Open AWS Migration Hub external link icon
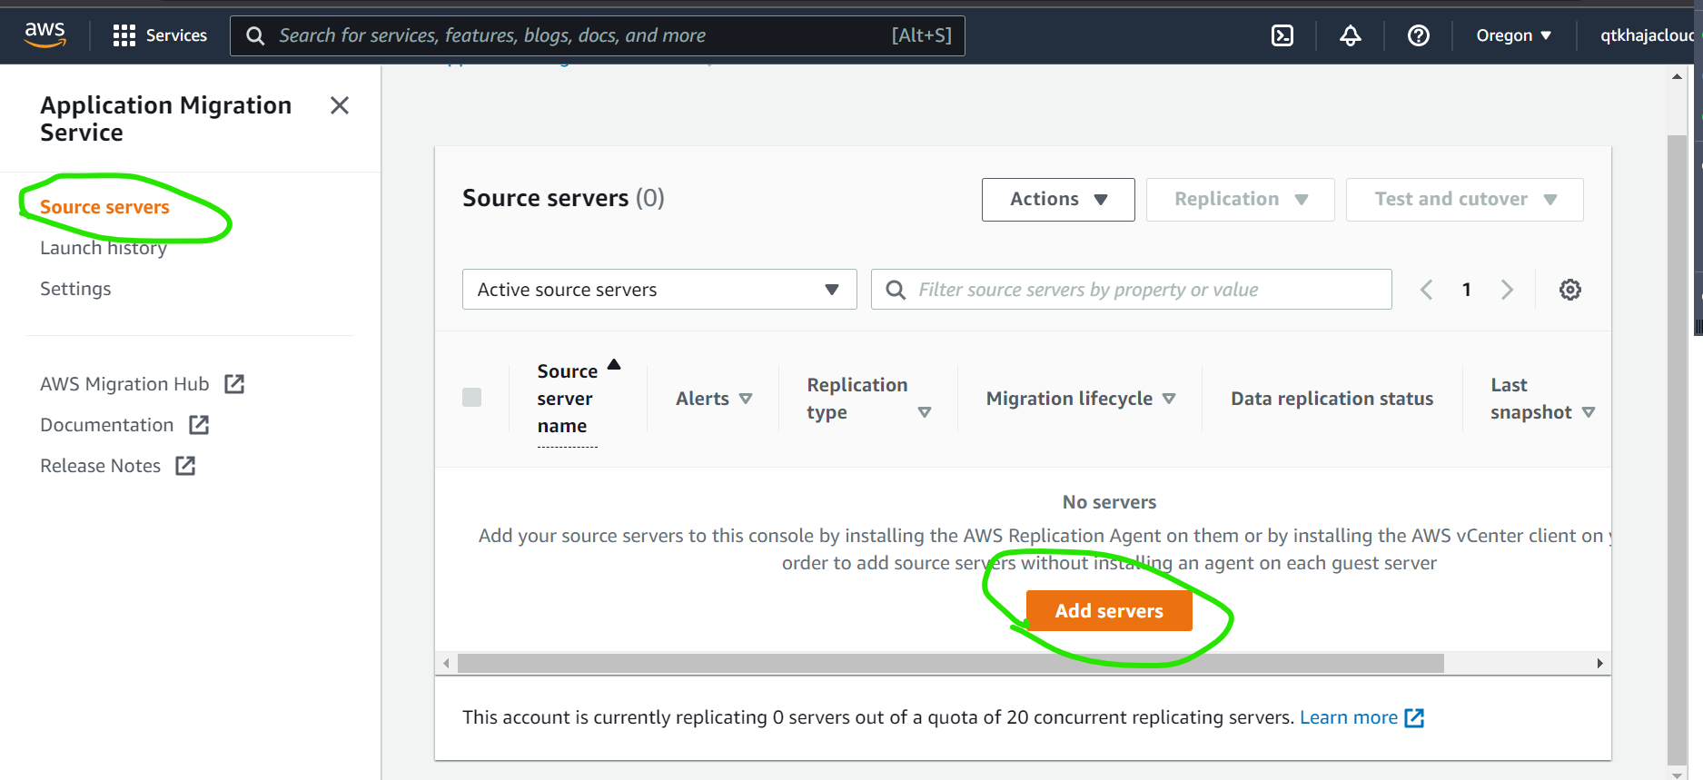The height and width of the screenshot is (780, 1703). tap(234, 384)
